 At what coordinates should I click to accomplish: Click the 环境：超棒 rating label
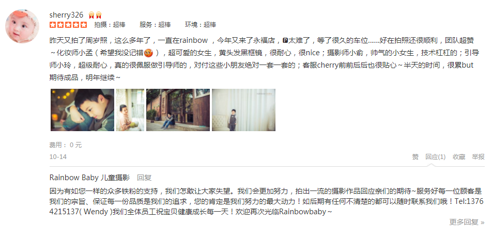(x=200, y=25)
